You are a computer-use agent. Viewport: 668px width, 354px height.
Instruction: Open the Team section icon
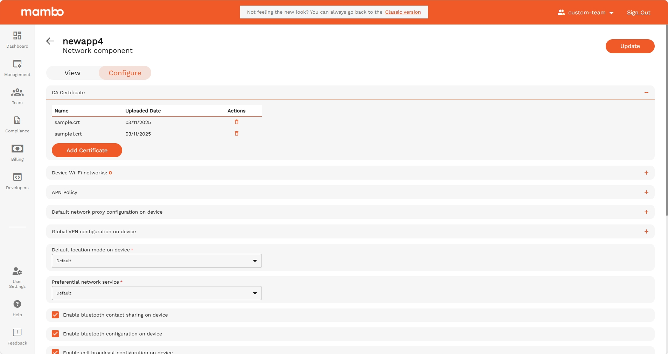point(17,92)
